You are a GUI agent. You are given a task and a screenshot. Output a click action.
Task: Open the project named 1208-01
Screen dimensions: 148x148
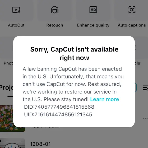pos(40,144)
